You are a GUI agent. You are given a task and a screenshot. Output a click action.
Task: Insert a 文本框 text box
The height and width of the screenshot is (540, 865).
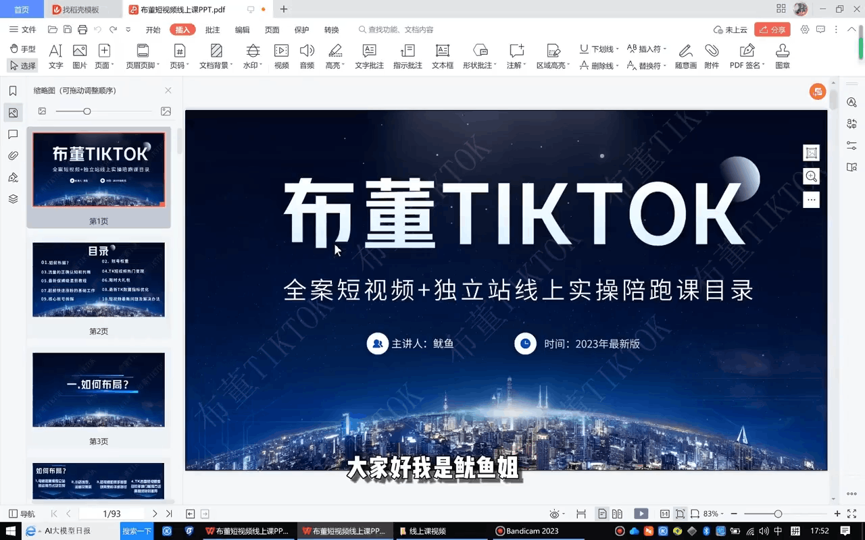point(443,57)
